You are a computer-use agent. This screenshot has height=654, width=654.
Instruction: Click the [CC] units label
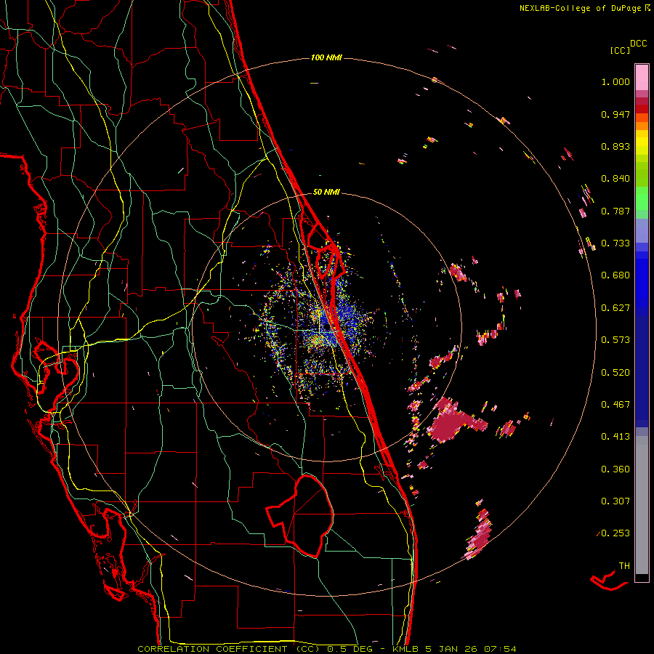point(620,50)
